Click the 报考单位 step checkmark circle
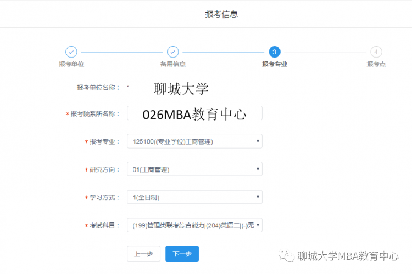 [71, 52]
